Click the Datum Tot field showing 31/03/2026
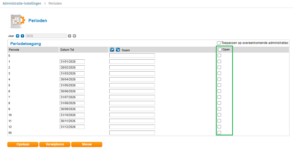 [x=72, y=73]
